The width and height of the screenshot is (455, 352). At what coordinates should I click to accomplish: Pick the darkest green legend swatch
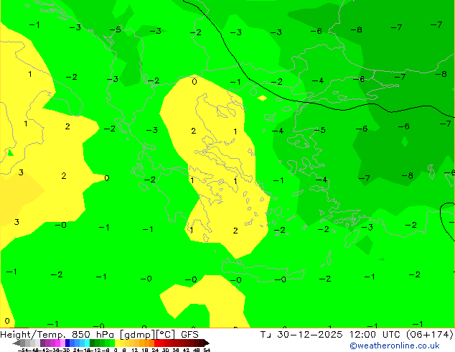click(93, 343)
